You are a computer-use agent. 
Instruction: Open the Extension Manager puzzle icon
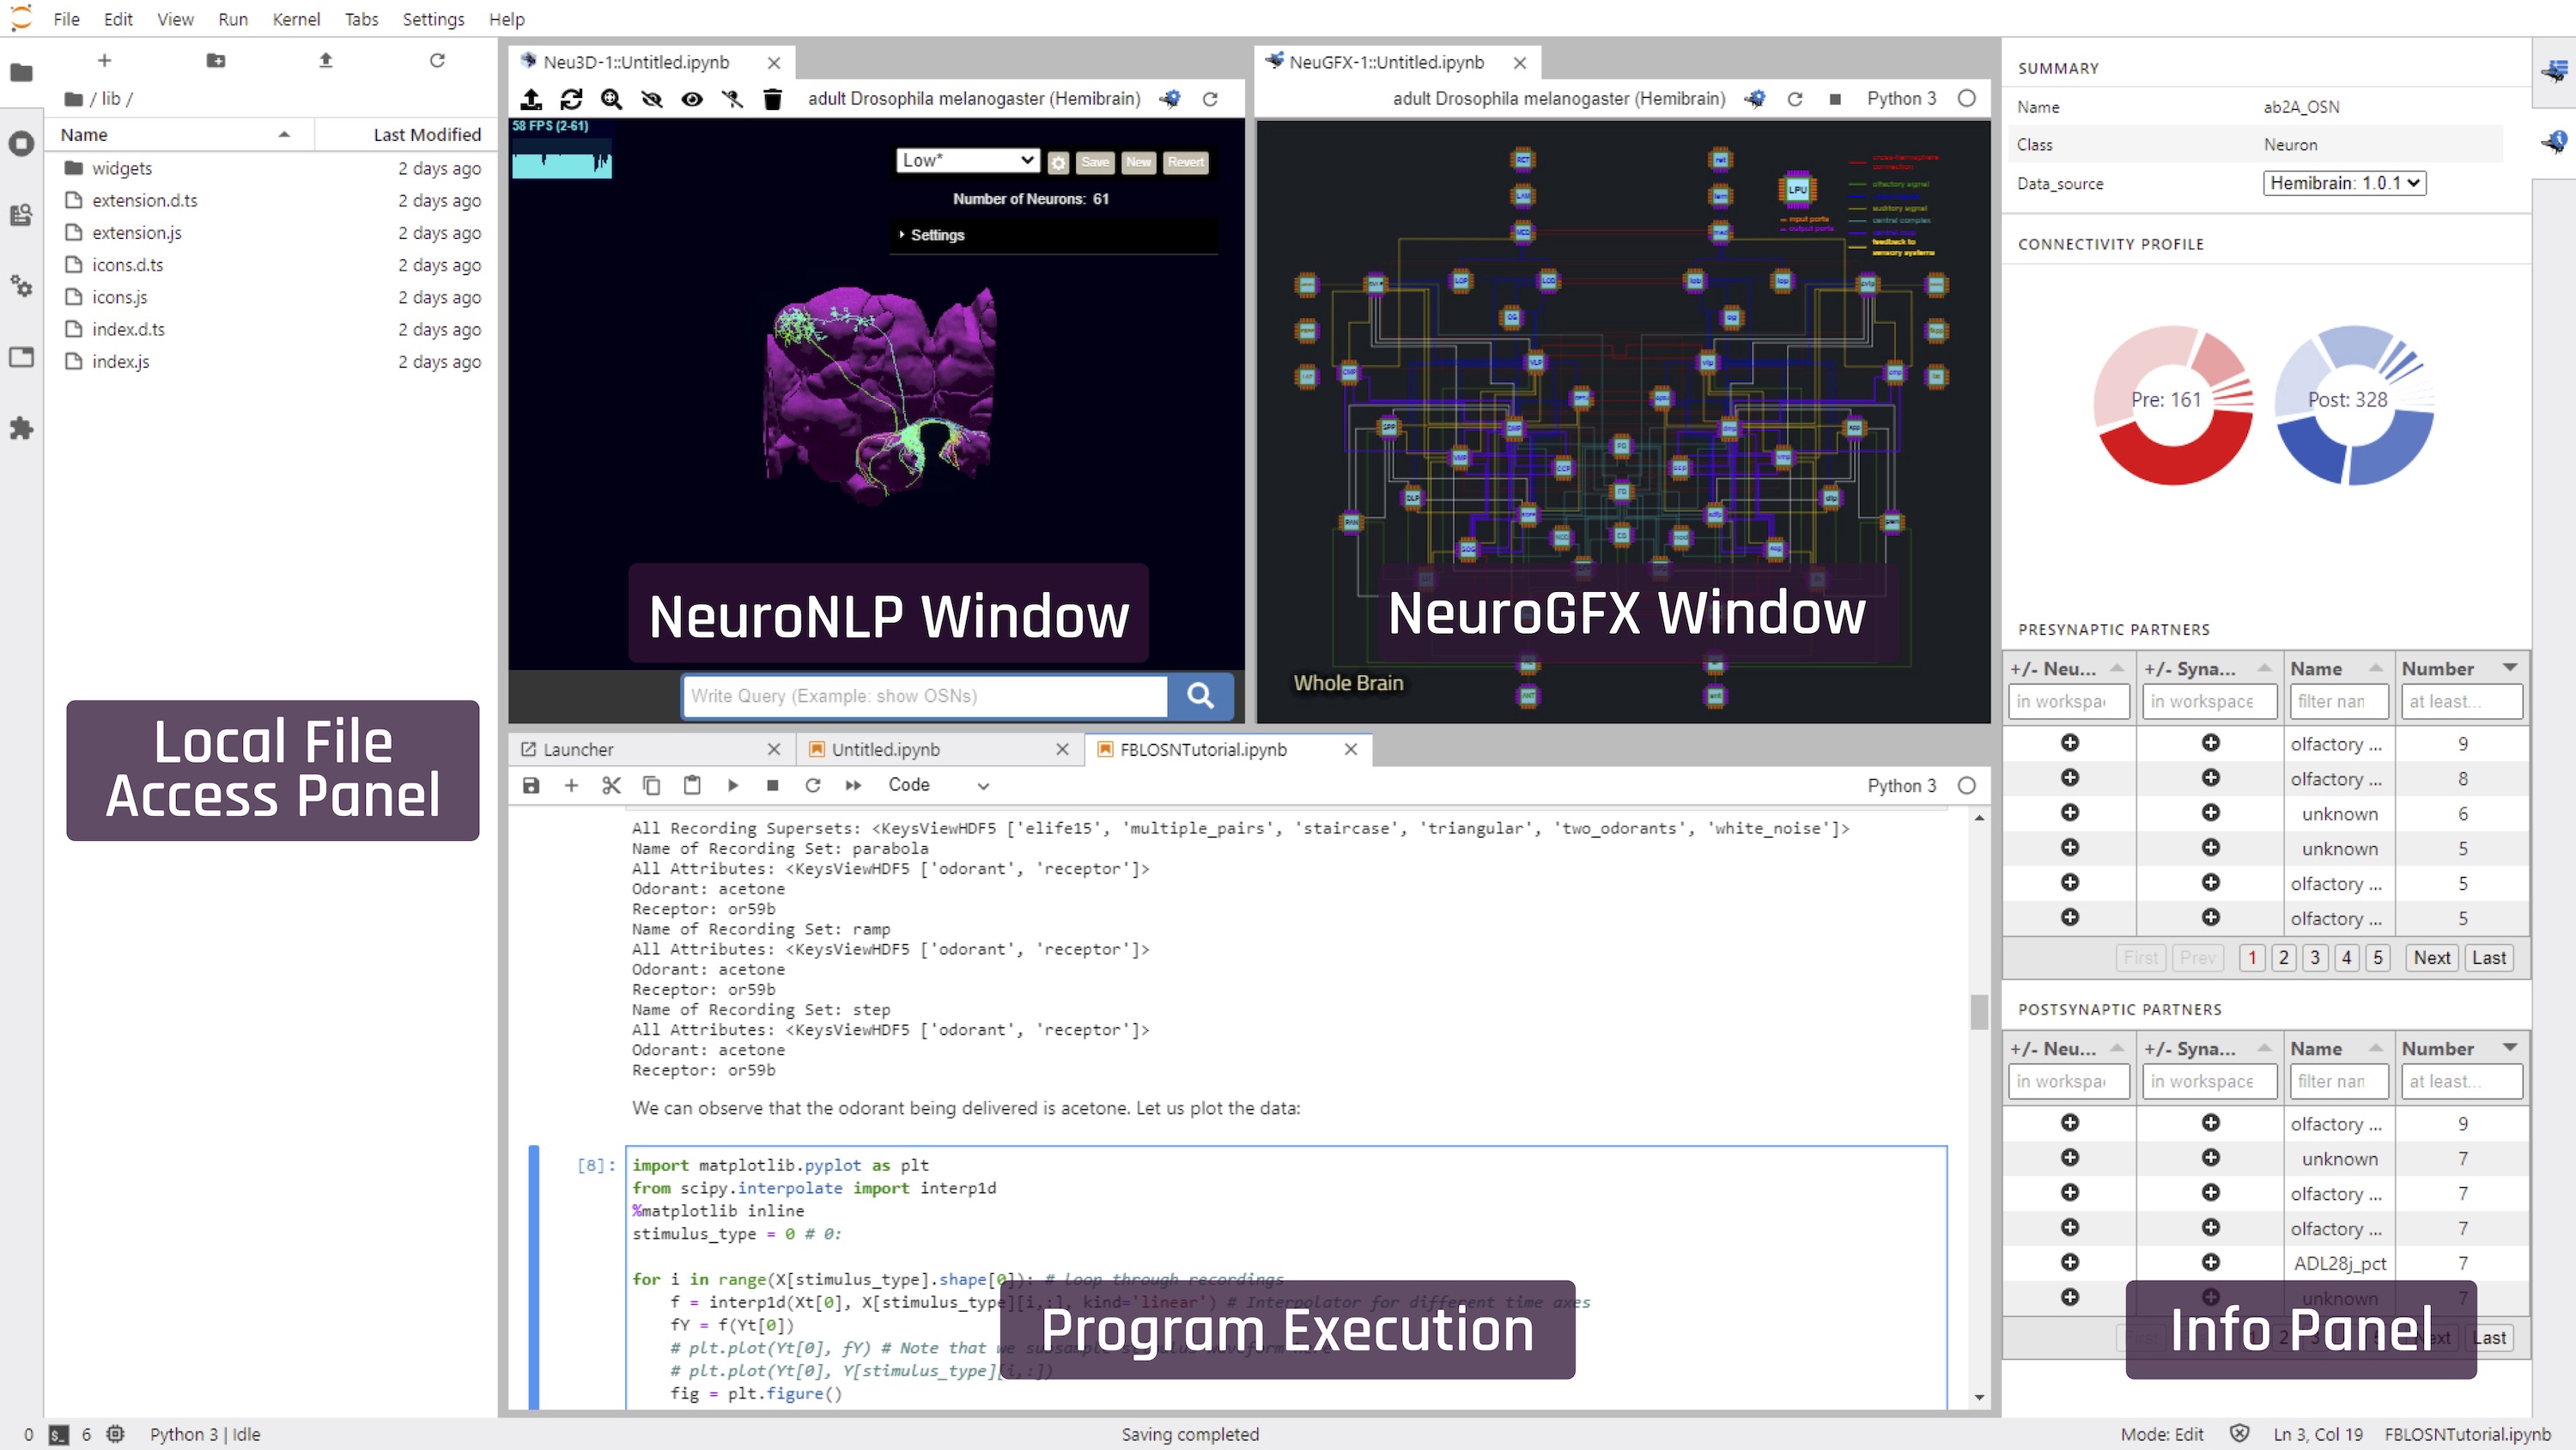tap(21, 429)
